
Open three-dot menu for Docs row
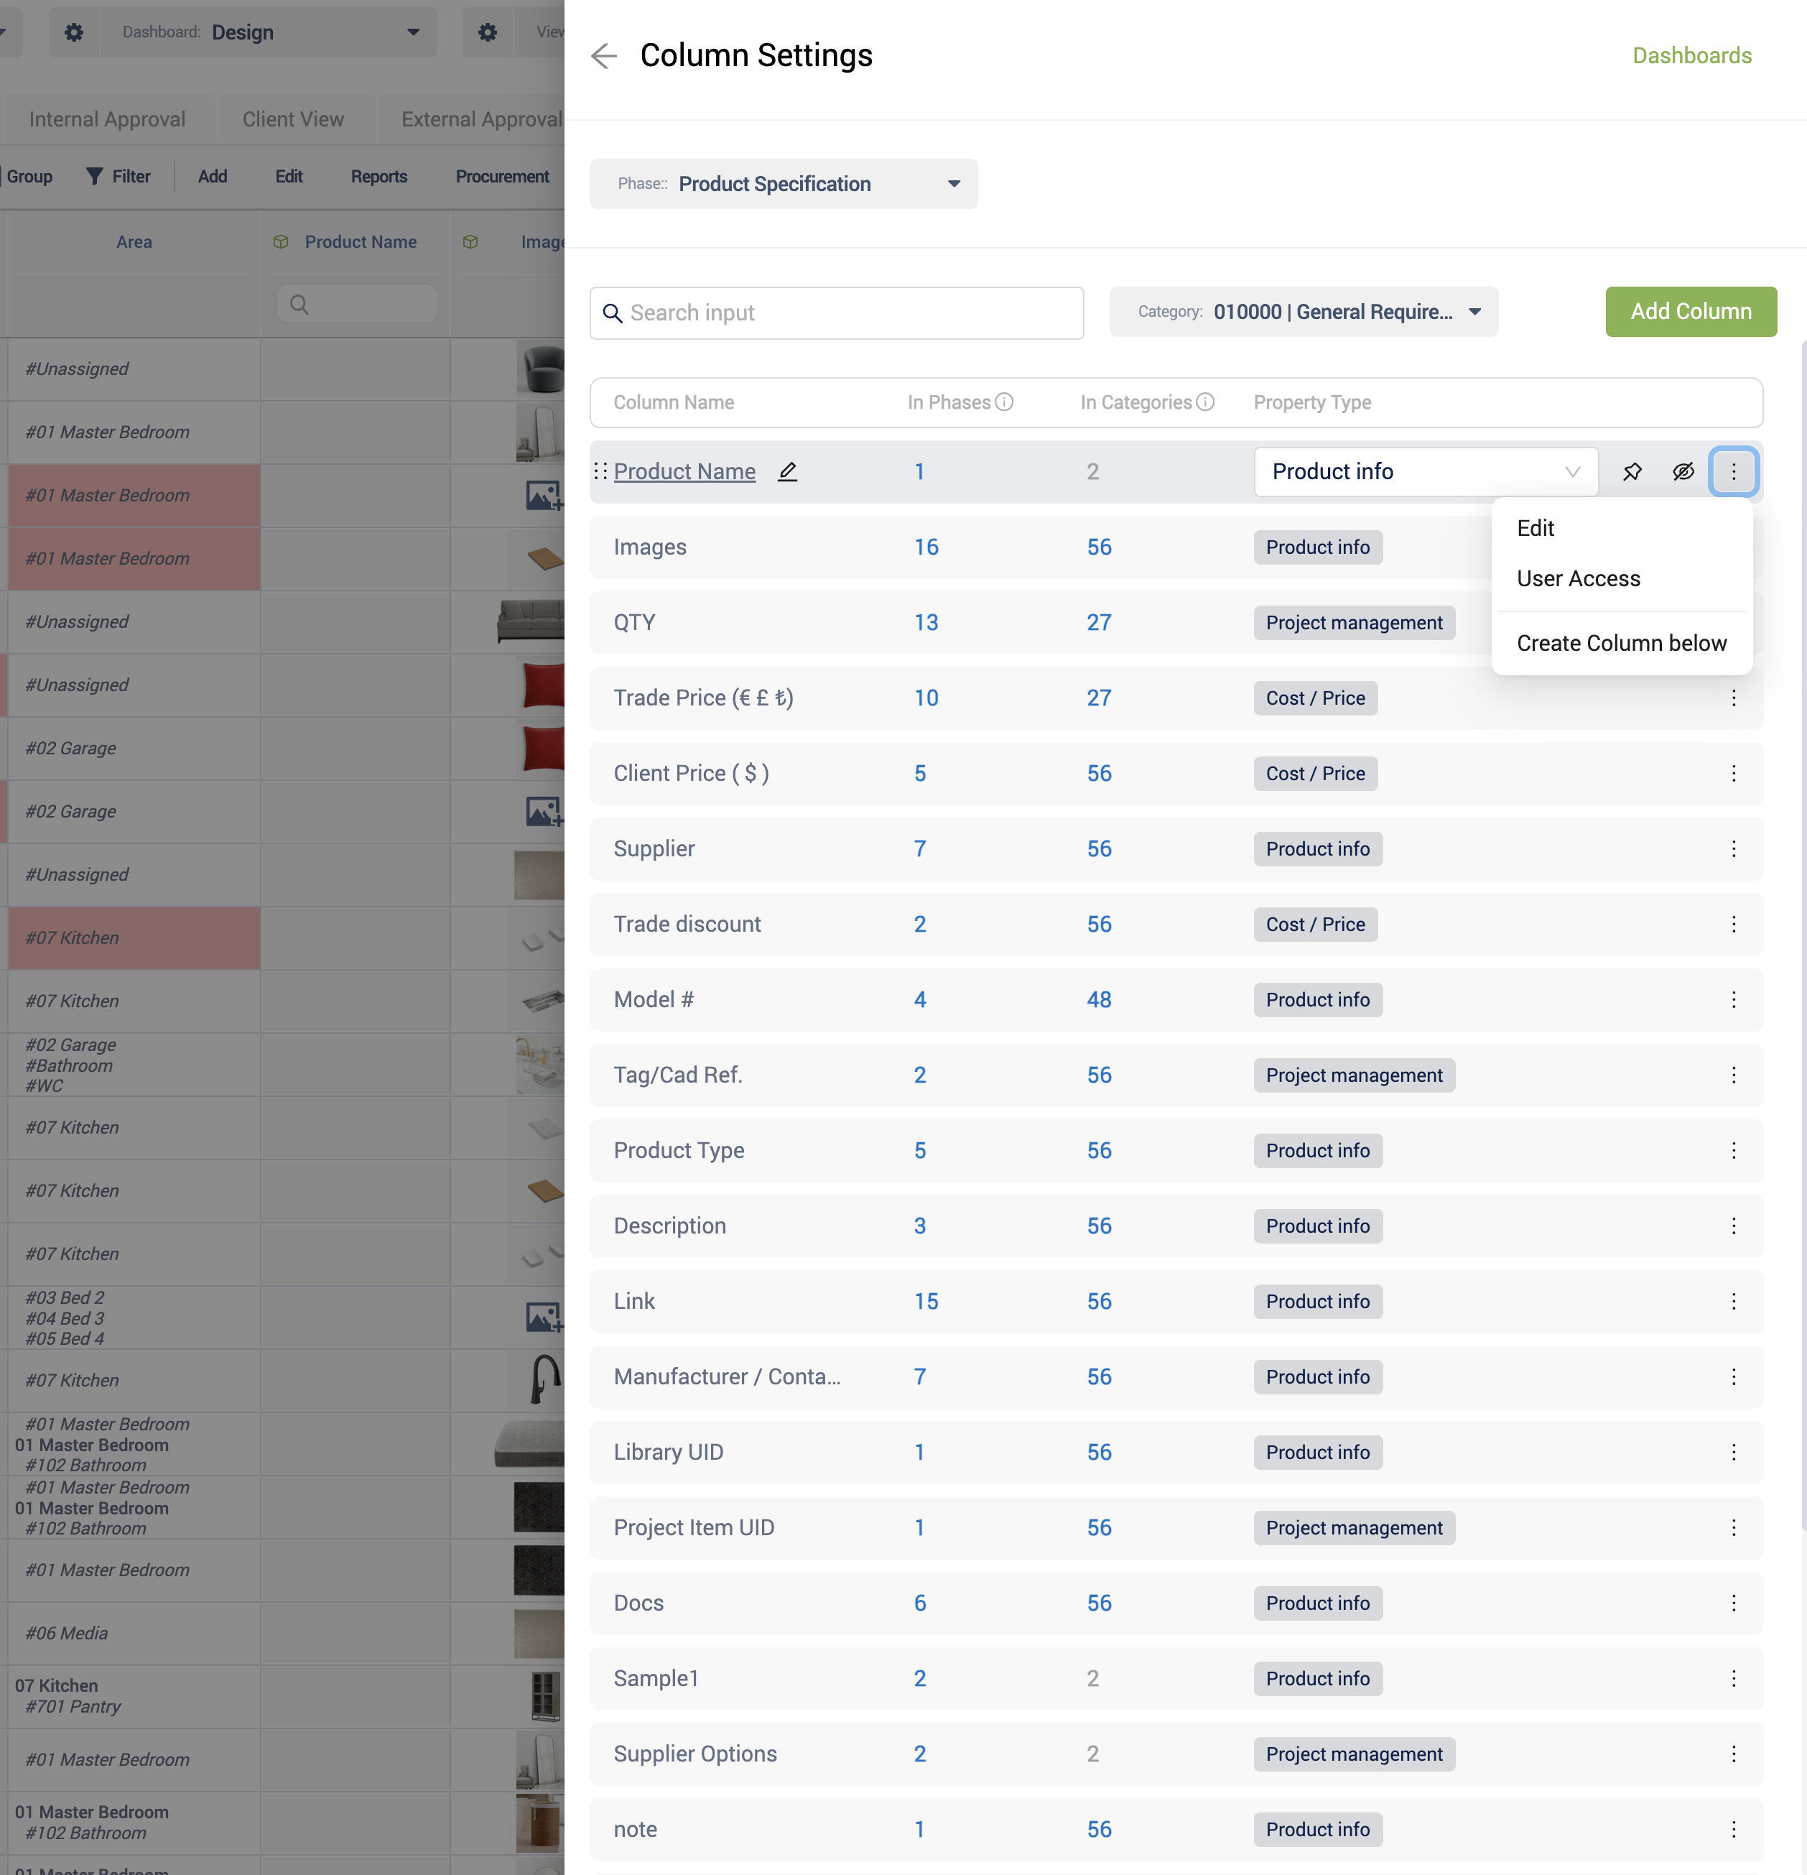point(1733,1603)
